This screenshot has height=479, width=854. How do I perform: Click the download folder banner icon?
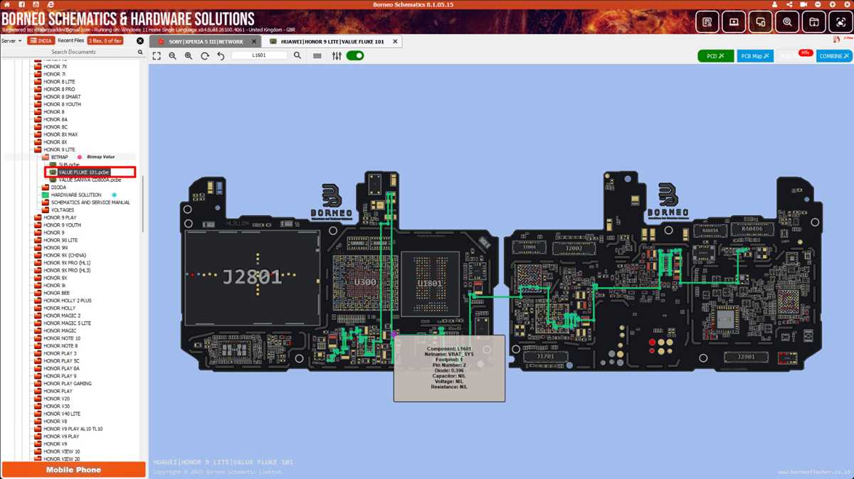(813, 22)
